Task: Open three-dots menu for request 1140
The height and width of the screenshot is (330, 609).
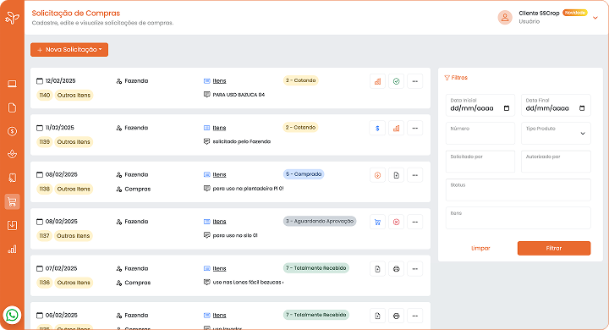Action: 414,81
